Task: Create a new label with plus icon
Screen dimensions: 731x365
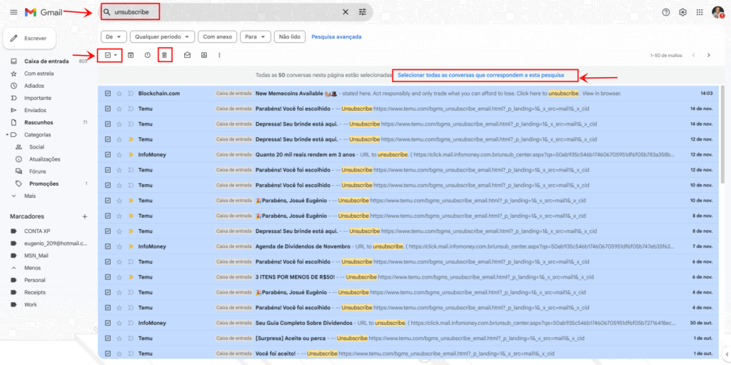Action: [85, 216]
